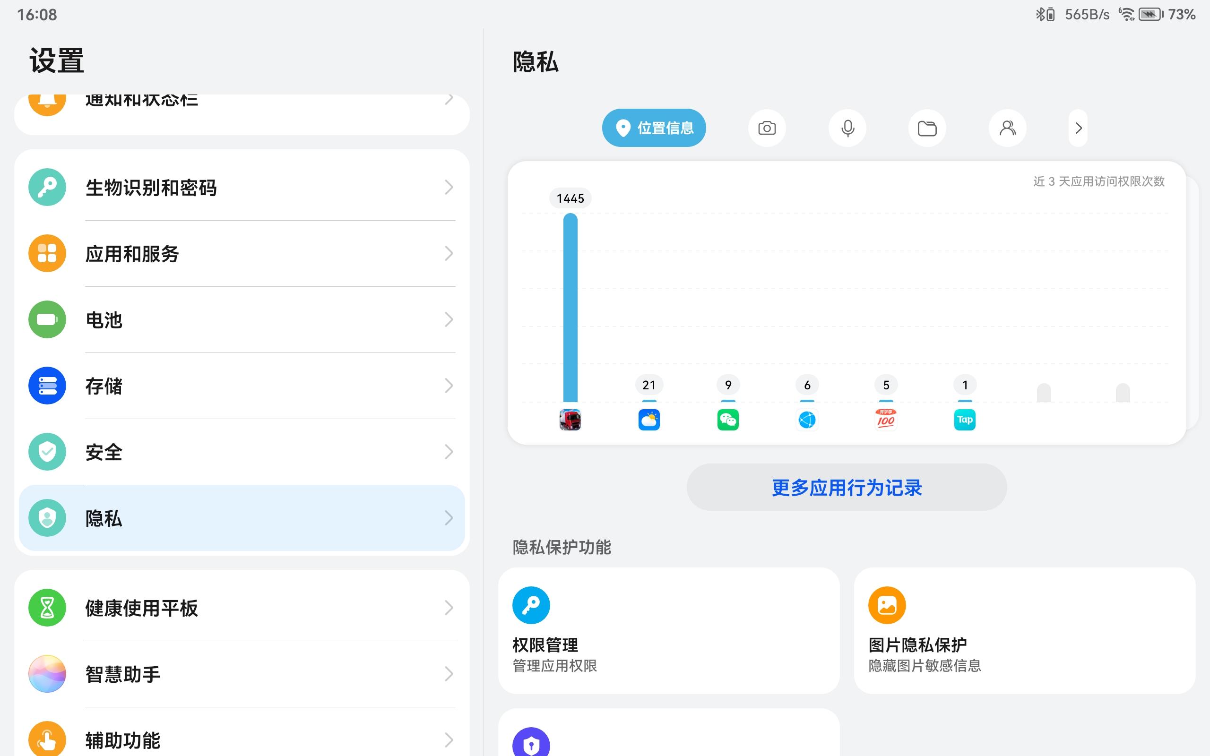Select the microphone permission icon tab
1210x756 pixels.
[847, 128]
